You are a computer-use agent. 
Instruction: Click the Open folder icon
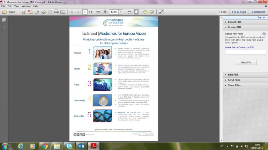pyautogui.click(x=4, y=12)
